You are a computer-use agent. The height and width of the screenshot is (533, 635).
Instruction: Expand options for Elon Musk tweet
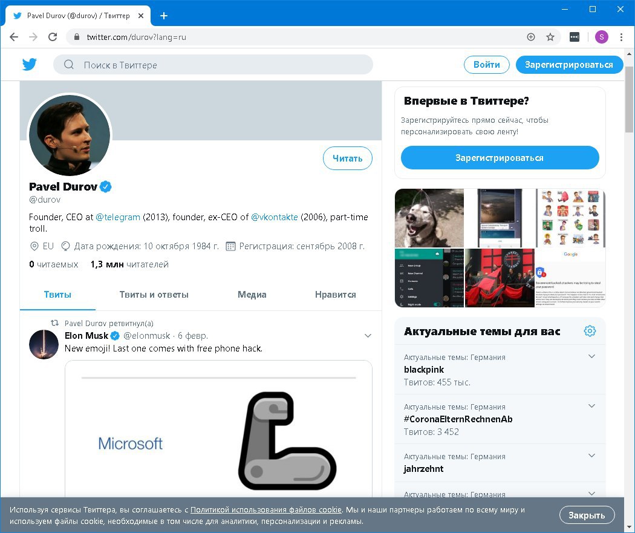pyautogui.click(x=368, y=335)
